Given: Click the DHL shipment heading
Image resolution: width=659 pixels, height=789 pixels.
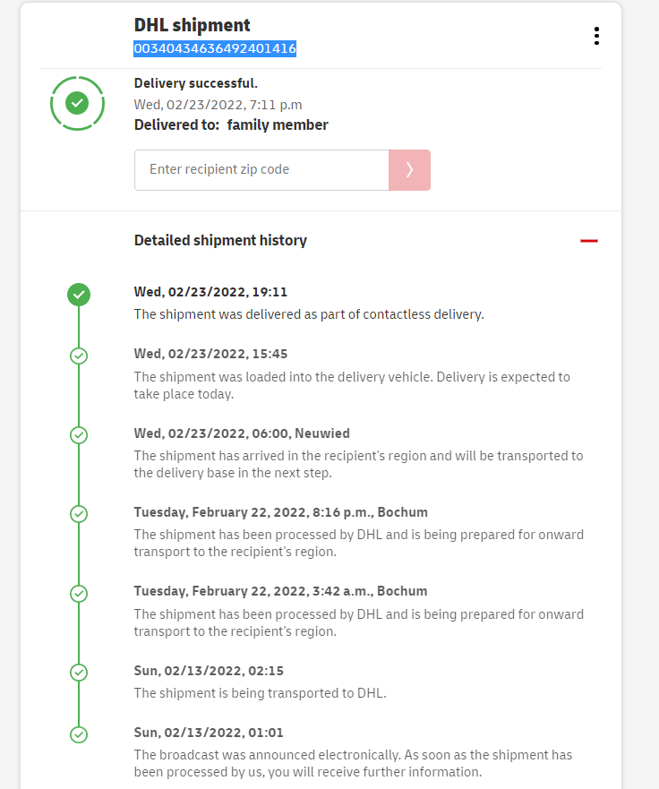Looking at the screenshot, I should (x=192, y=25).
